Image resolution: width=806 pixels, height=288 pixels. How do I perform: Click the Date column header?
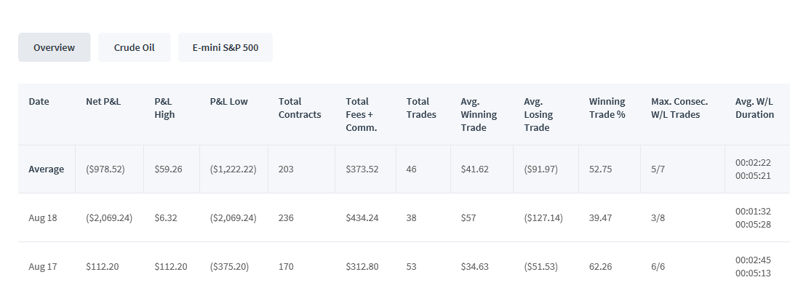39,101
